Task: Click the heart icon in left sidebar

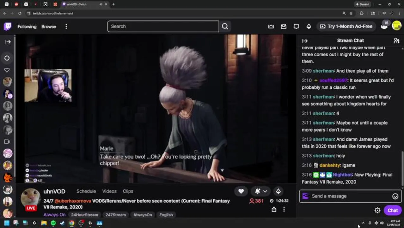Action: pos(7,70)
